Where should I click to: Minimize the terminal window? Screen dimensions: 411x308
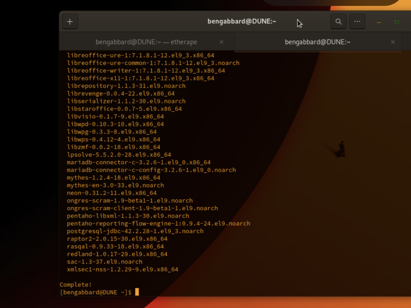pyautogui.click(x=378, y=21)
